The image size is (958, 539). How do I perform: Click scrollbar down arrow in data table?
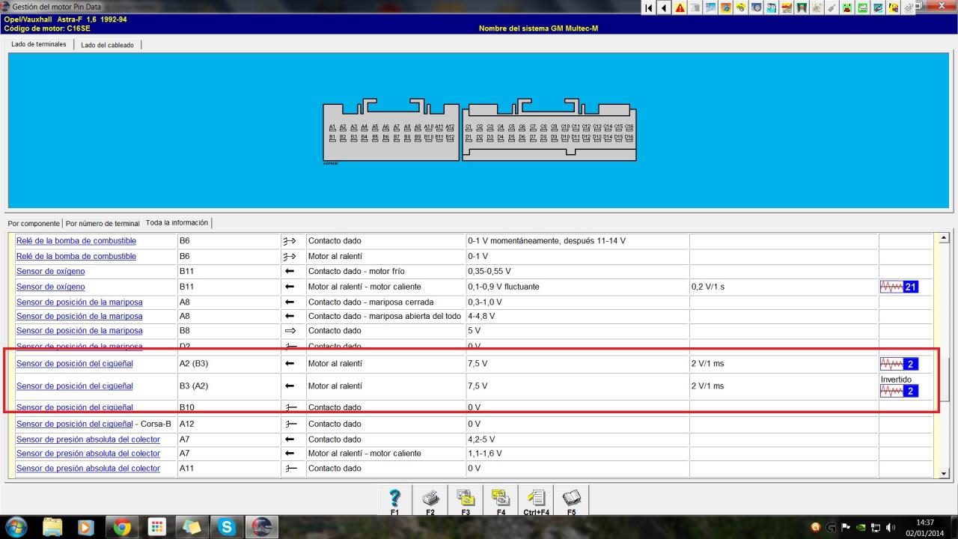(943, 473)
